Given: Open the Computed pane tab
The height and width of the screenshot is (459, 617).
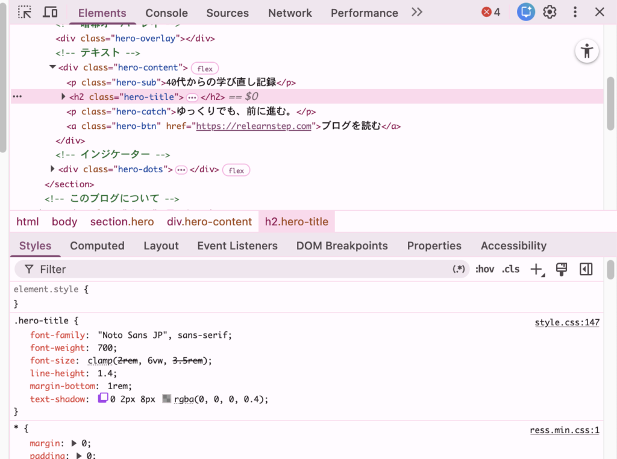Looking at the screenshot, I should 97,246.
